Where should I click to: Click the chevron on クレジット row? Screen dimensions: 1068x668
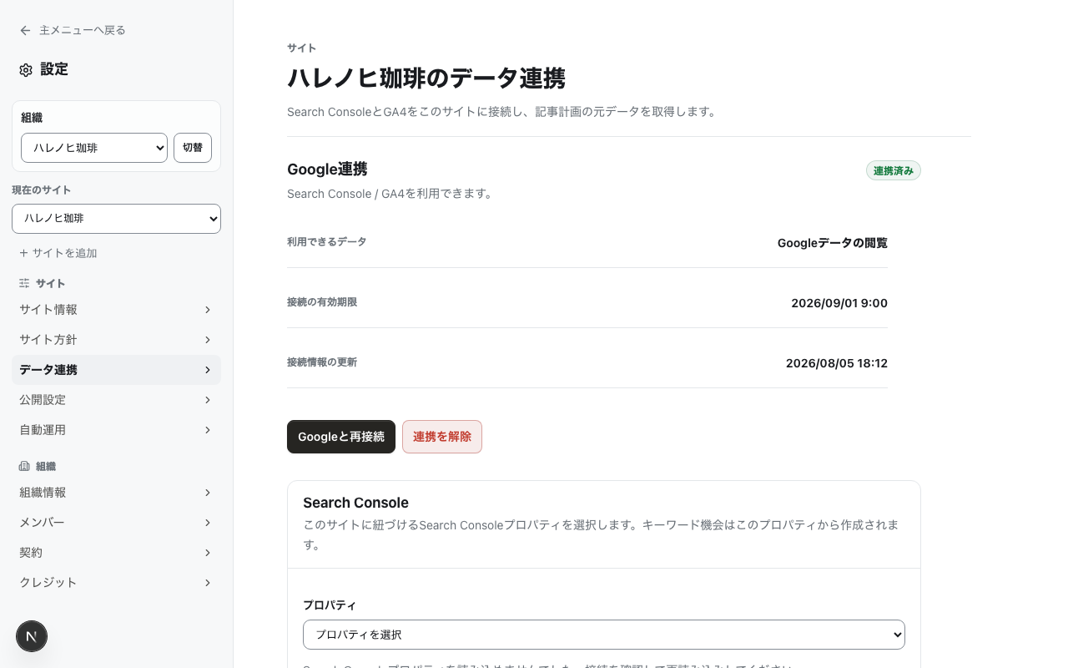click(208, 583)
